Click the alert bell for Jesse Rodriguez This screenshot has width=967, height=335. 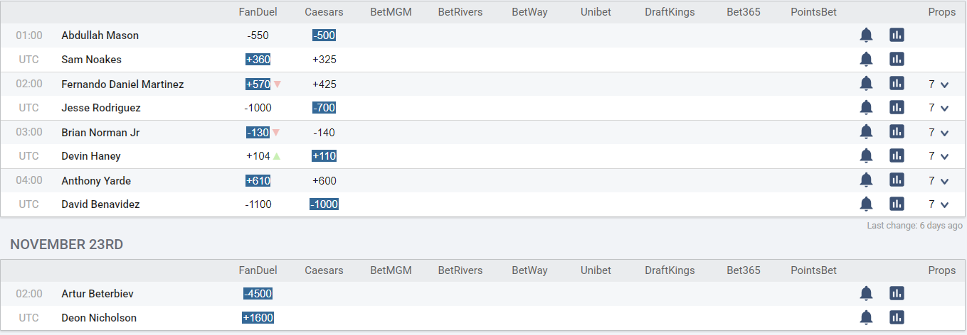click(866, 108)
